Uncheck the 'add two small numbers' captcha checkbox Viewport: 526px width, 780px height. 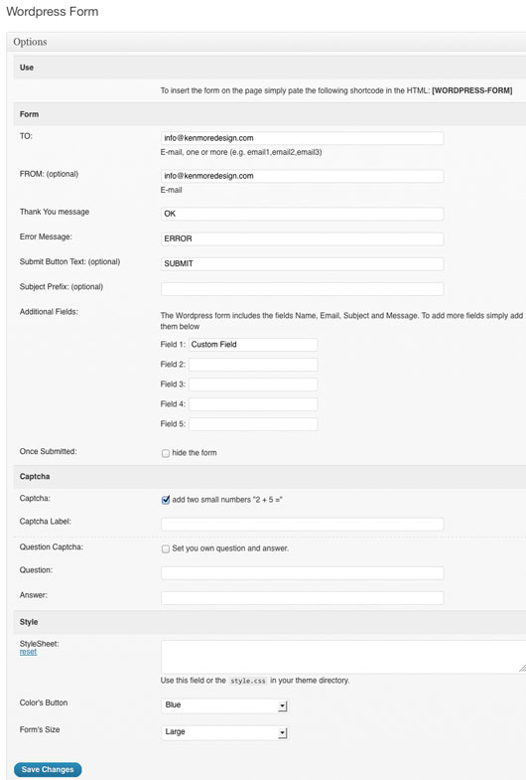[166, 500]
